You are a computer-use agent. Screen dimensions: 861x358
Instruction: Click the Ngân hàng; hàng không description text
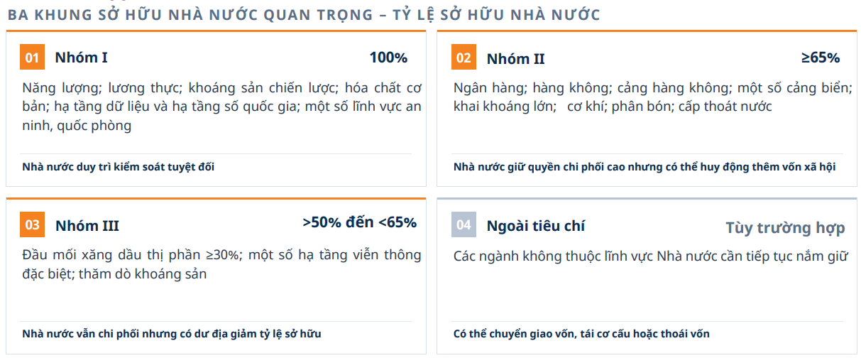click(x=652, y=97)
